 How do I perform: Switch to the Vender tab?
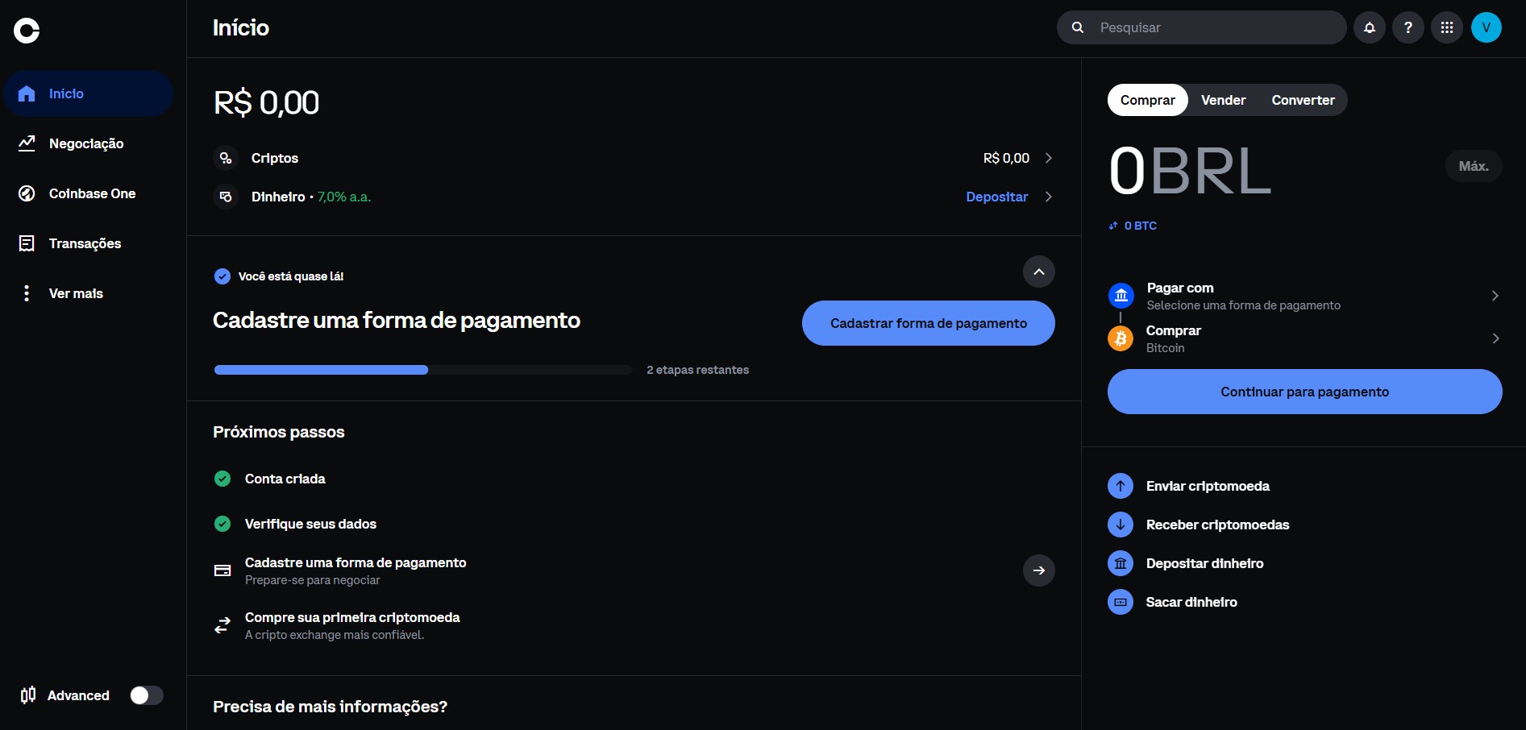(x=1223, y=100)
